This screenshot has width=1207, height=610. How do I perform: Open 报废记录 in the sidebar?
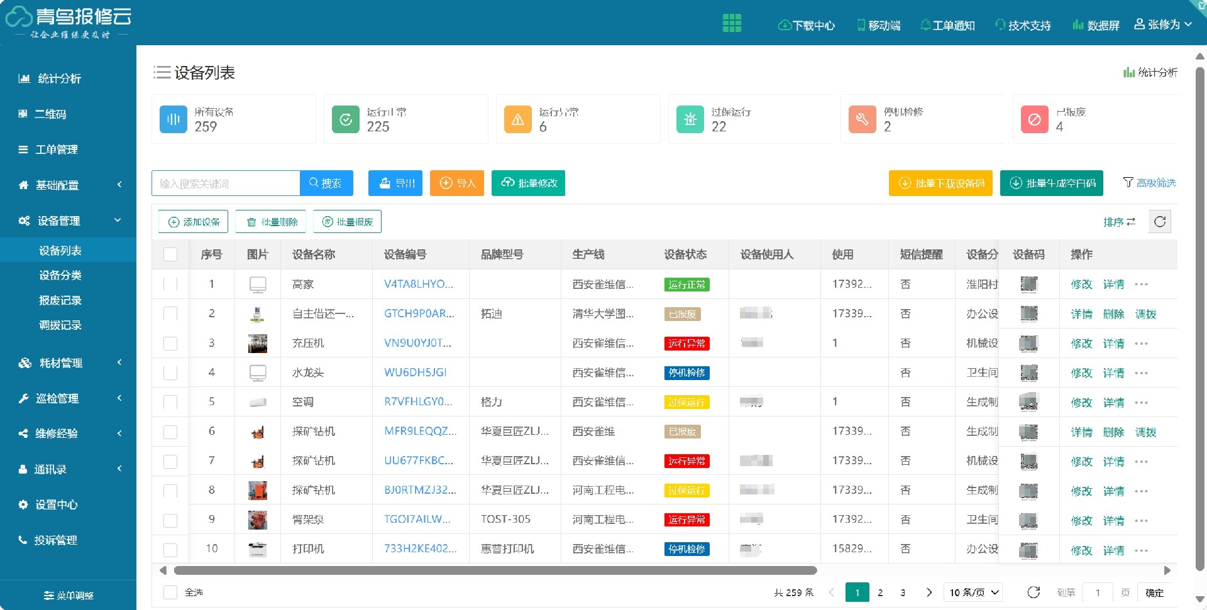pyautogui.click(x=60, y=300)
